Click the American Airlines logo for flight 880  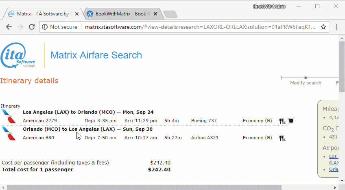[9, 133]
